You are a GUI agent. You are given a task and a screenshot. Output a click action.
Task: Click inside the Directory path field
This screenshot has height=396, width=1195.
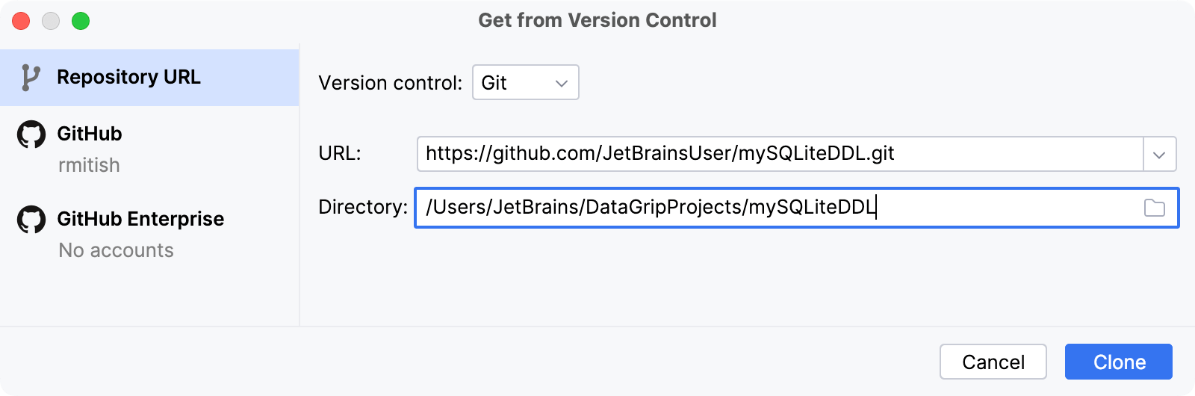777,208
